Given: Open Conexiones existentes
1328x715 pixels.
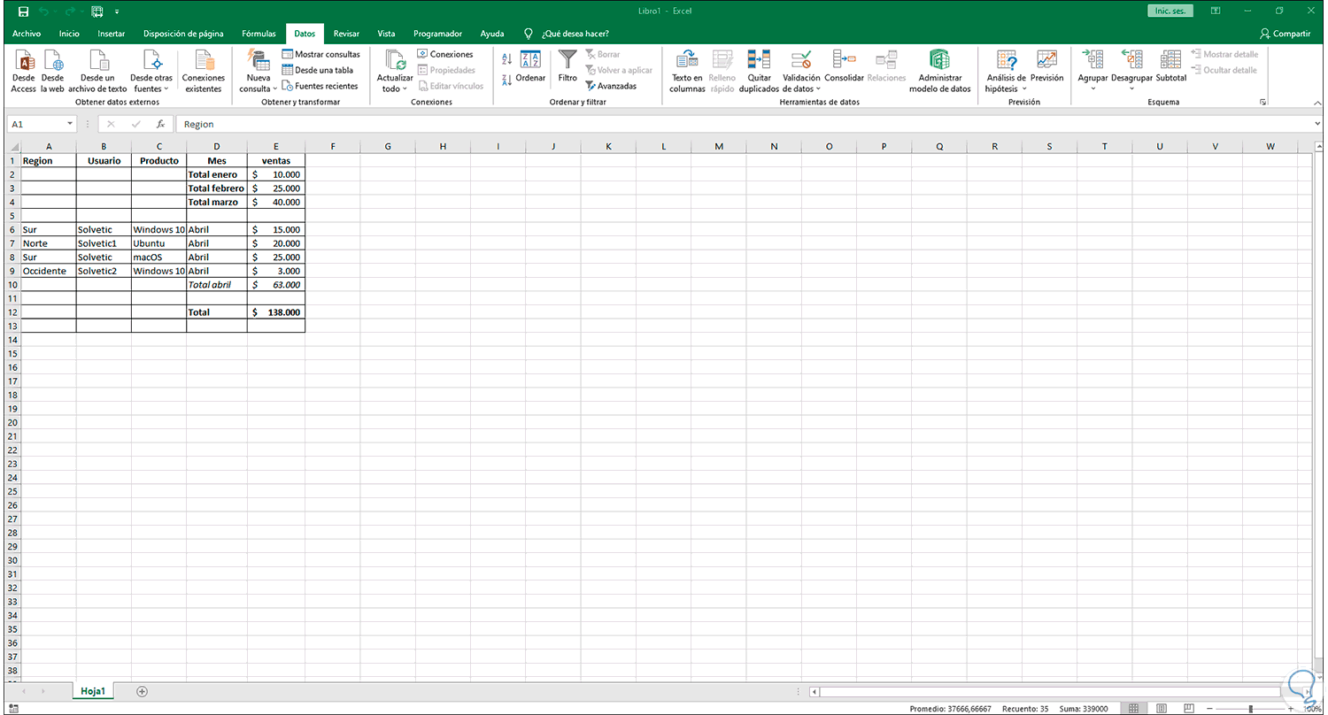Looking at the screenshot, I should 204,71.
